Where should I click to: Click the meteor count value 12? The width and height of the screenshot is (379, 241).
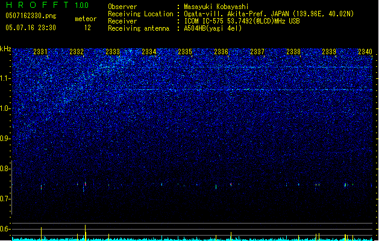[87, 28]
